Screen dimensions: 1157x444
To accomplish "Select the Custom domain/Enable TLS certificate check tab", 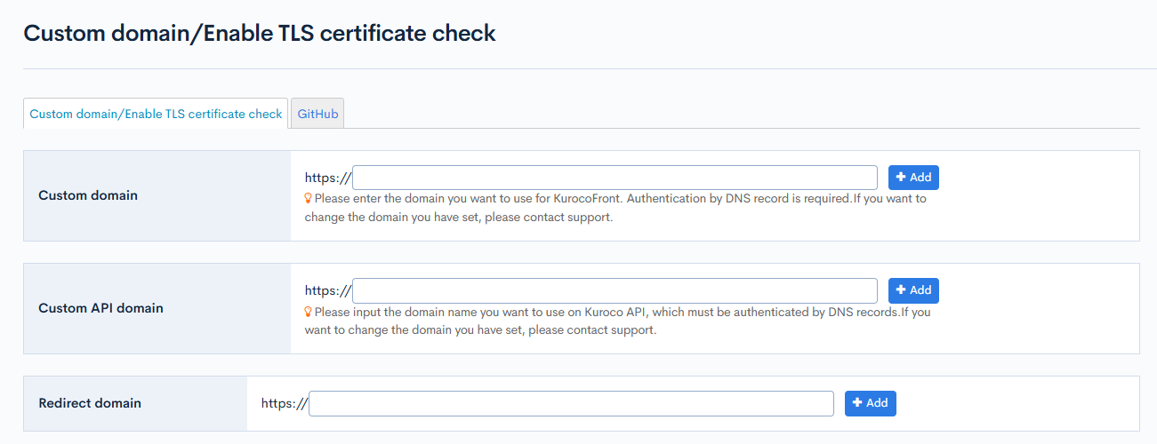I will coord(156,114).
